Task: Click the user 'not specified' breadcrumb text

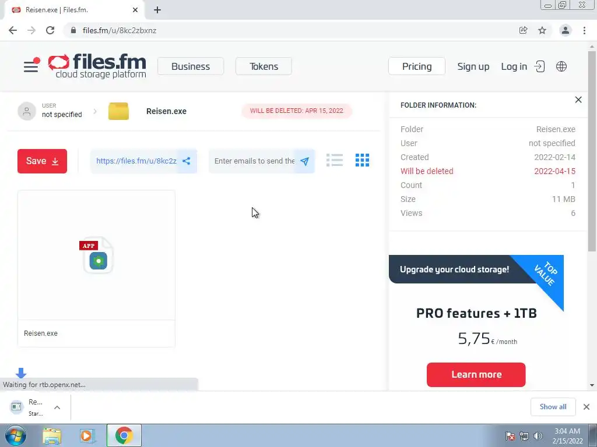Action: (x=62, y=115)
